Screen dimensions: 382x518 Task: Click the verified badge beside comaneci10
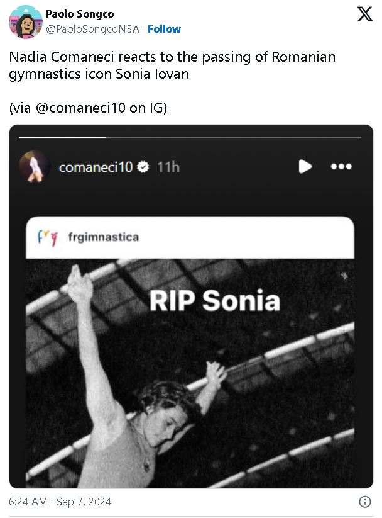click(143, 167)
